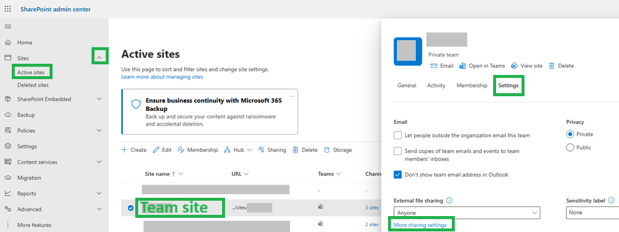This screenshot has width=619, height=232.
Task: Click the Migration cloud icon
Action: (x=8, y=178)
